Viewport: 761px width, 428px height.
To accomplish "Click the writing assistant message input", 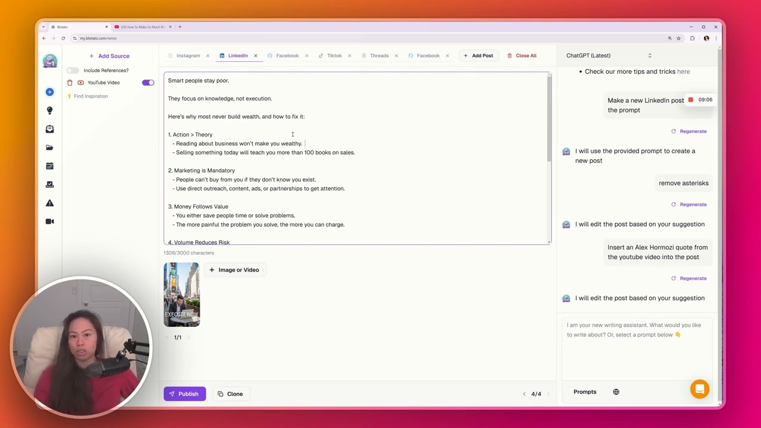I will 637,348.
